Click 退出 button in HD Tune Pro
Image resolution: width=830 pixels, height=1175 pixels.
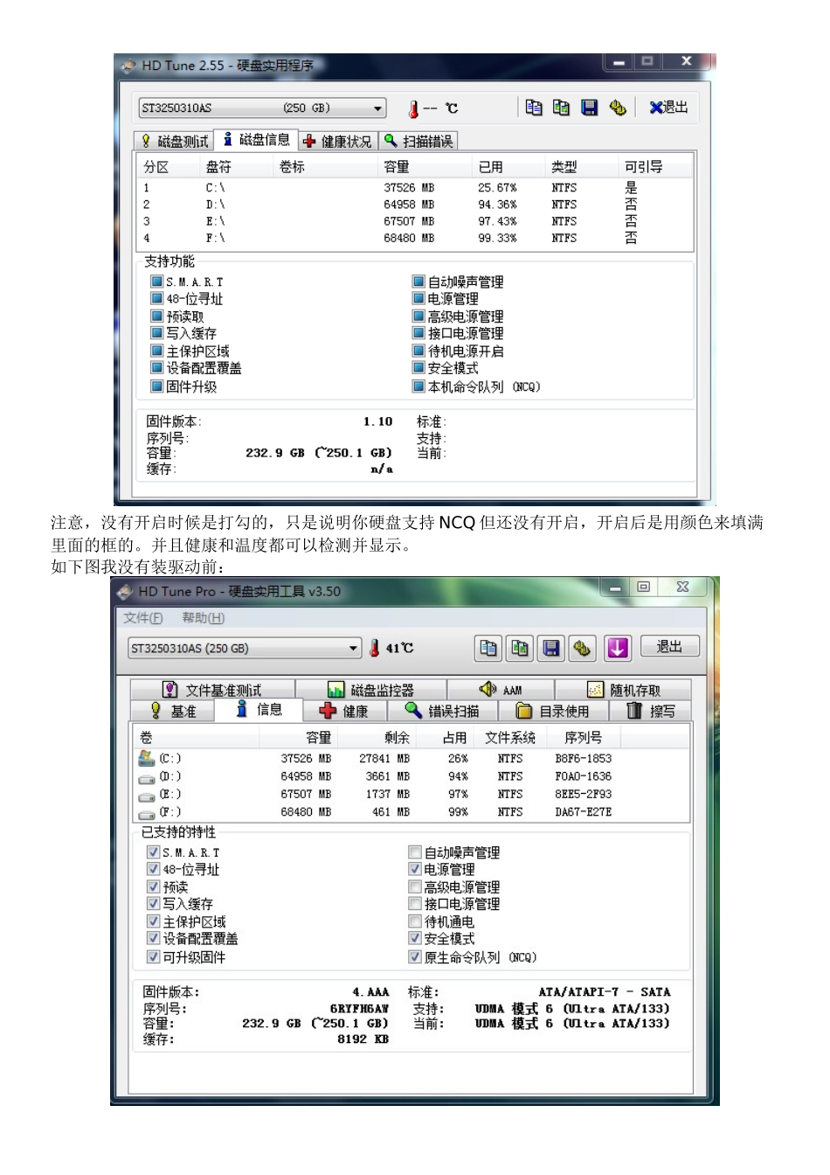[x=669, y=647]
